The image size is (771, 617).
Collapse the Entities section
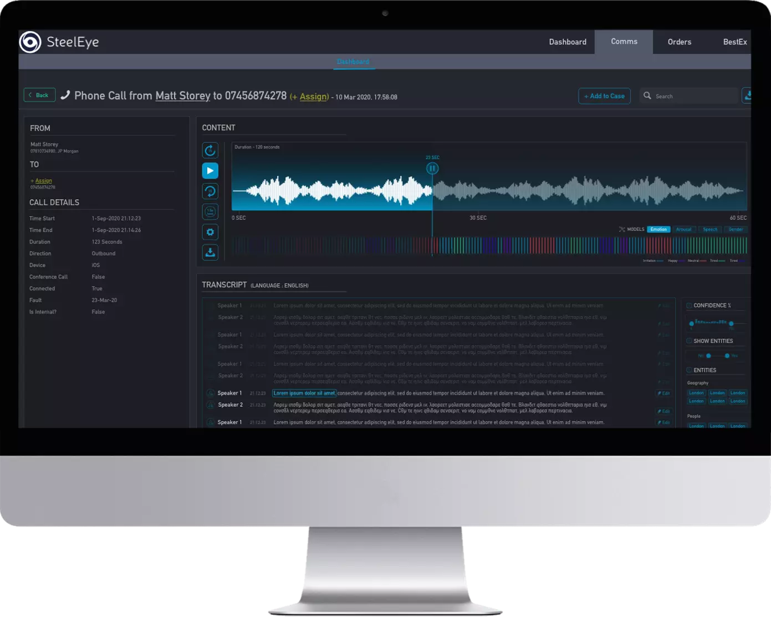(689, 370)
